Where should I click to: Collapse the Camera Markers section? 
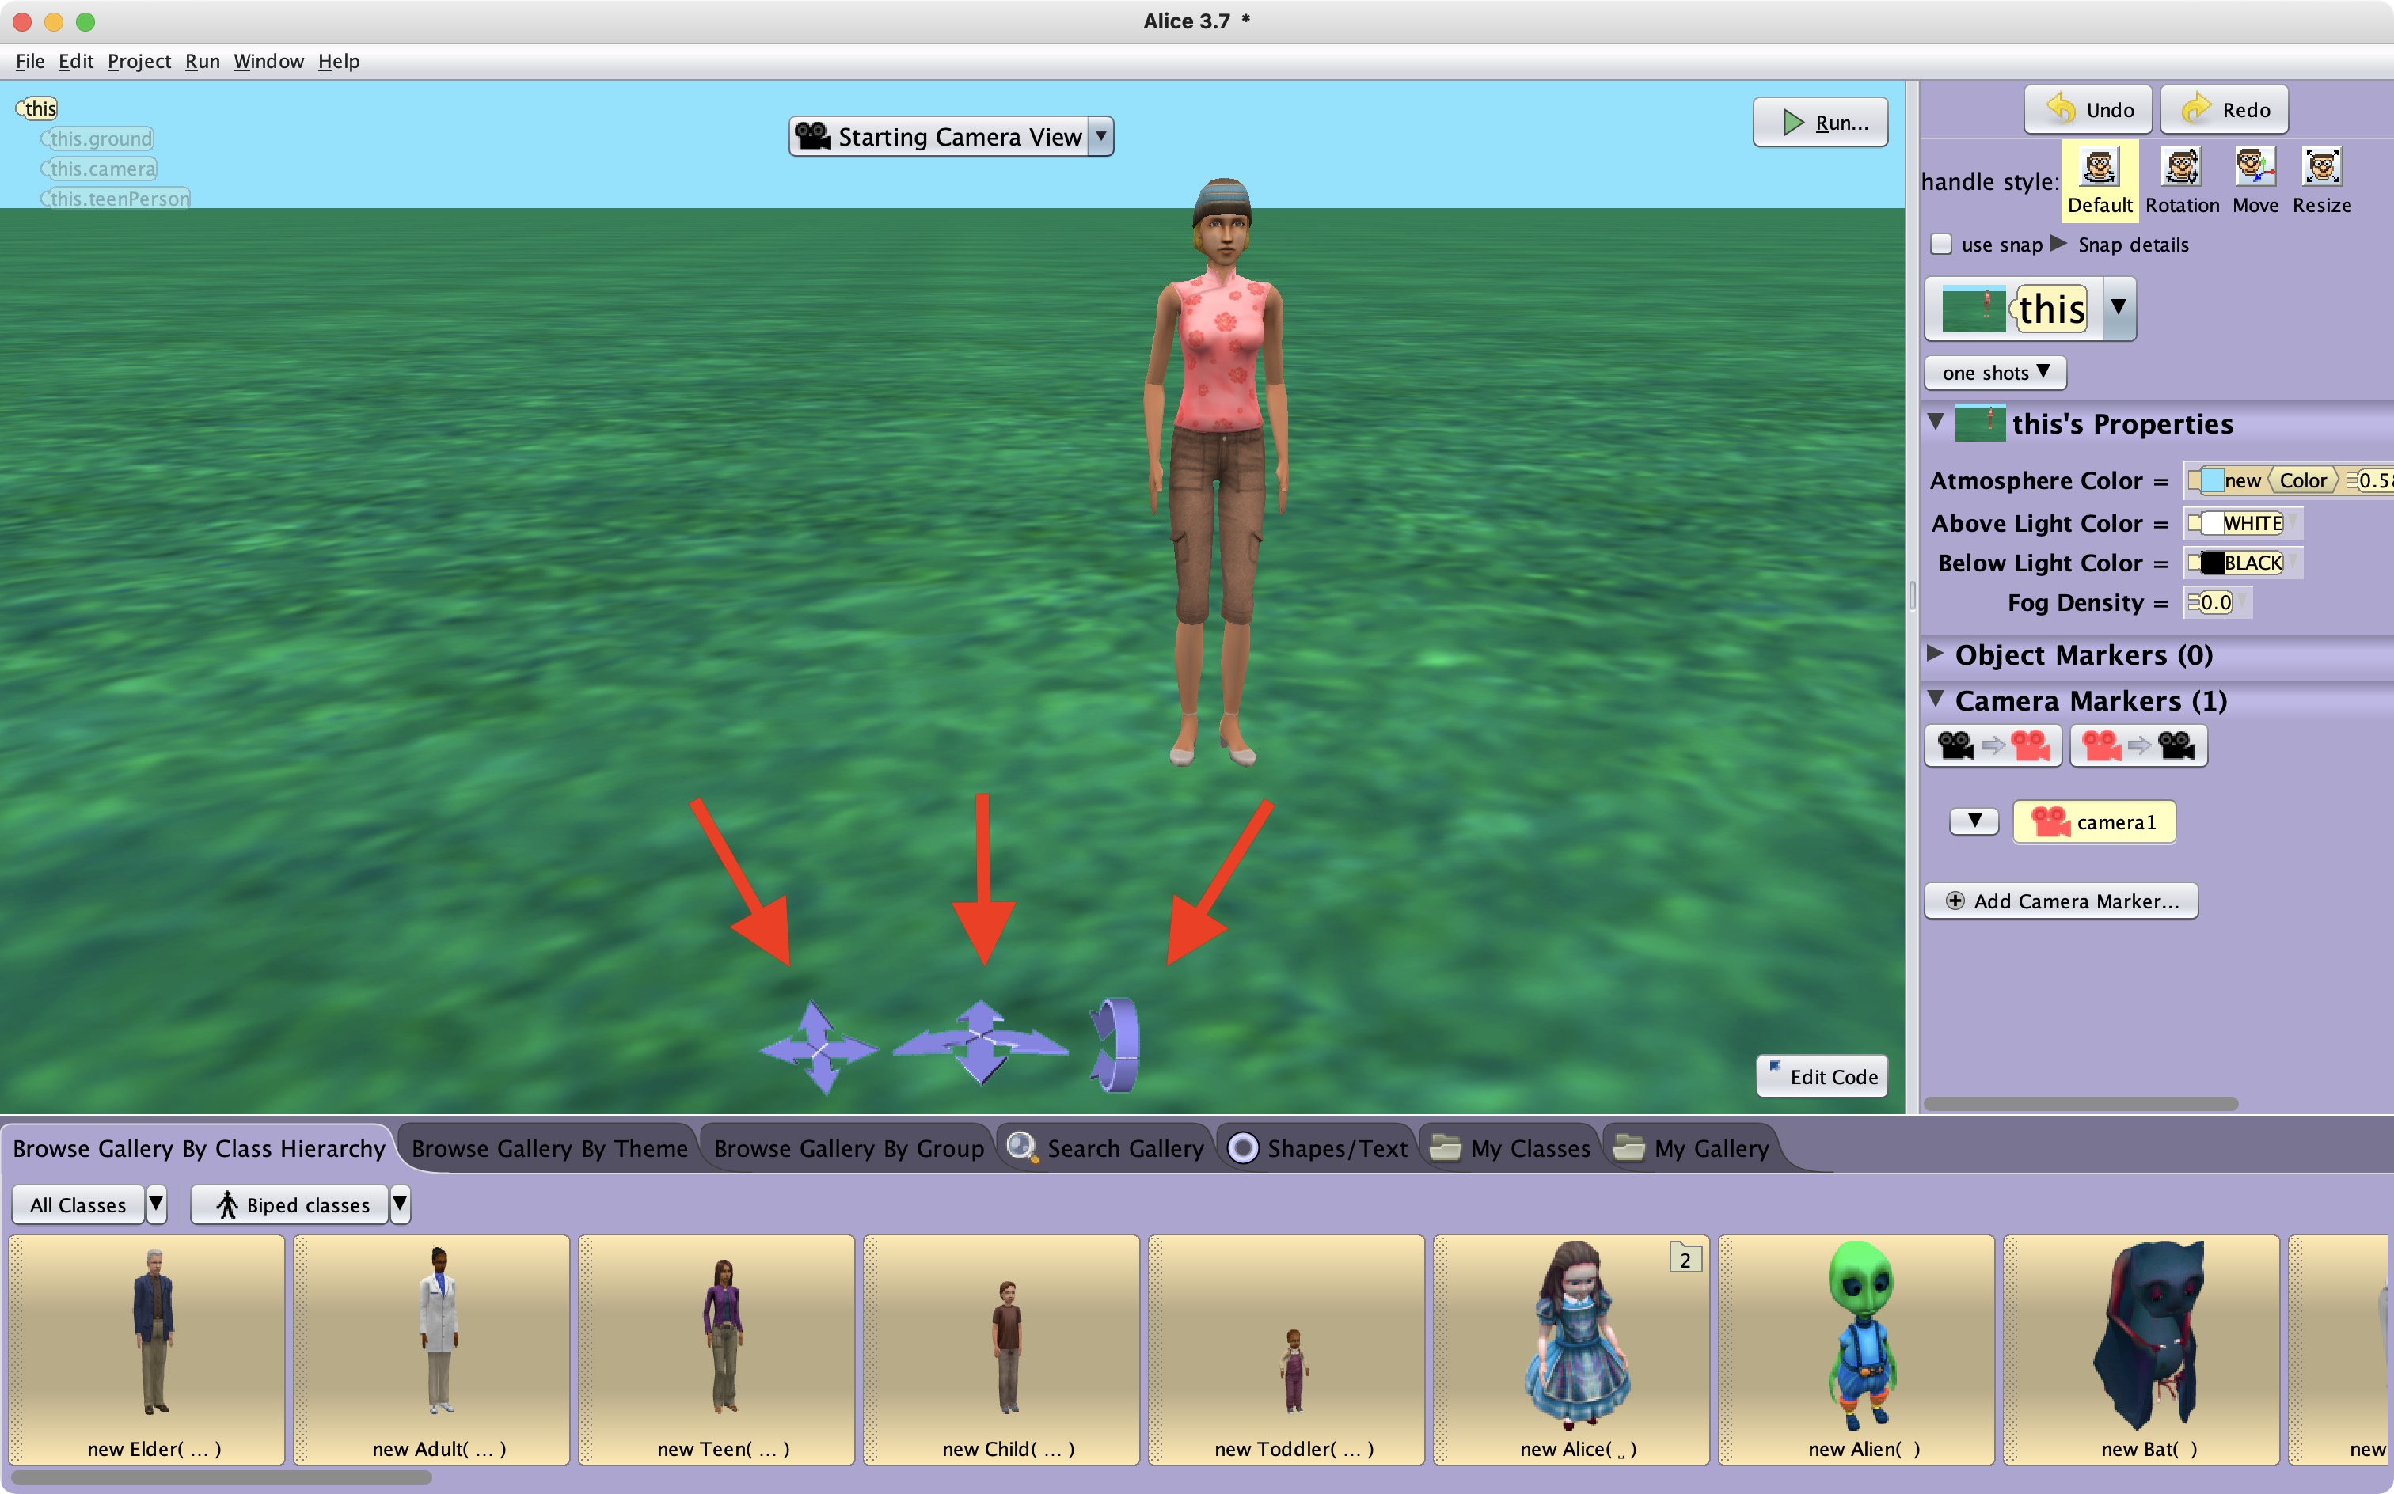coord(1937,699)
